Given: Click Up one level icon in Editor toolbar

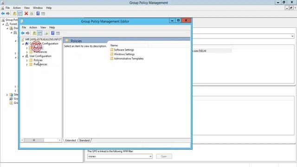Looking at the screenshot, I should click(x=34, y=33).
